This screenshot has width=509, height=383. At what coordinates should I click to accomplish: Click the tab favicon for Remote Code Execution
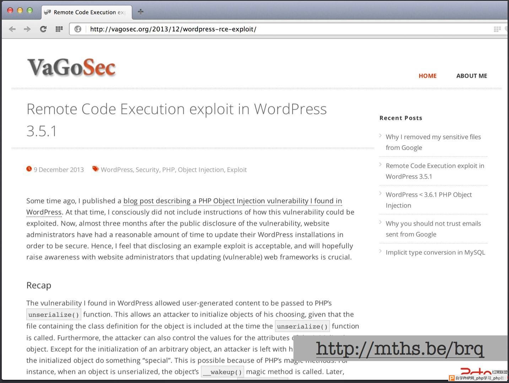tap(47, 12)
